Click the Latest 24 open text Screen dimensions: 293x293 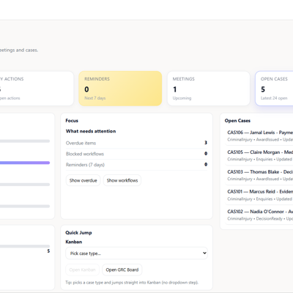click(x=274, y=98)
